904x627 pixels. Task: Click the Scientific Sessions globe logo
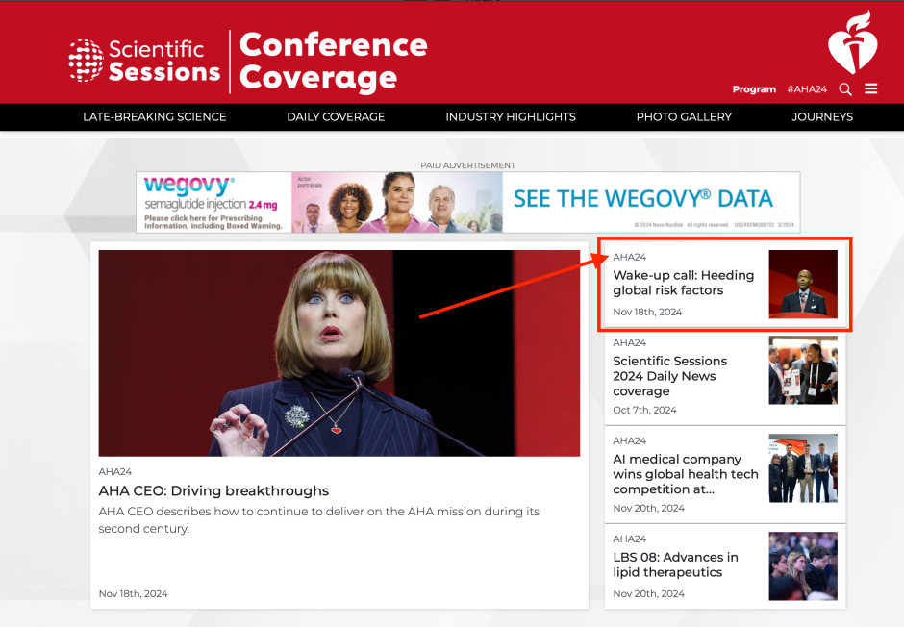click(144, 61)
